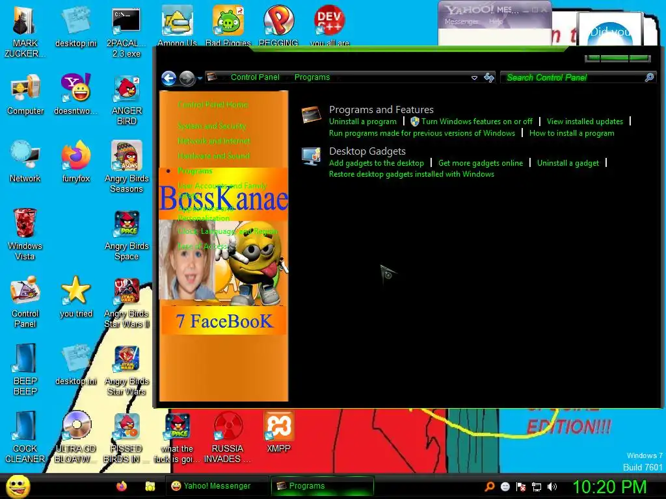666x499 pixels.
Task: Open BEEP BEEP desktop icon
Action: click(x=25, y=369)
